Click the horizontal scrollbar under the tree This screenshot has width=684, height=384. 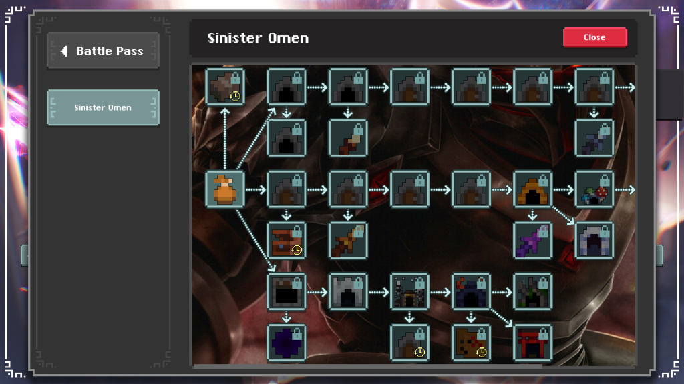[x=367, y=366]
